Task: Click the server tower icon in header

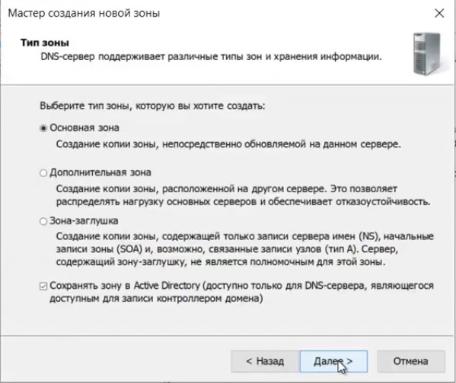Action: pos(427,54)
